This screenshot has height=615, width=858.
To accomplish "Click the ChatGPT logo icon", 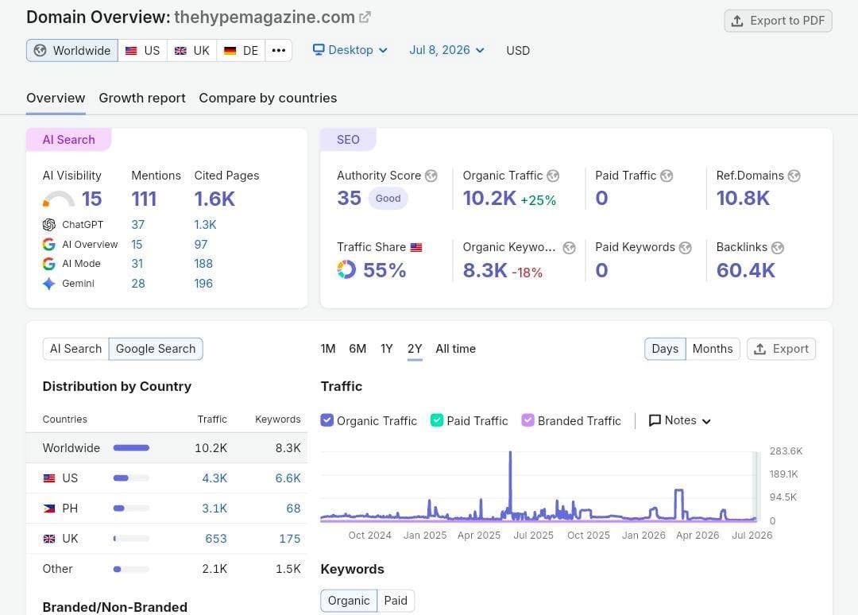I will tap(49, 225).
